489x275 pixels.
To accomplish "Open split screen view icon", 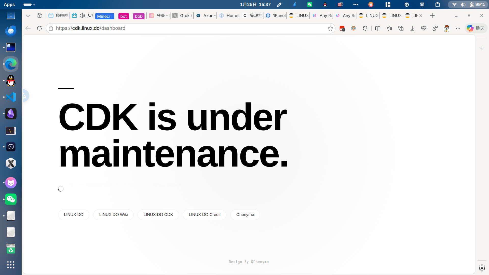I will click(378, 28).
